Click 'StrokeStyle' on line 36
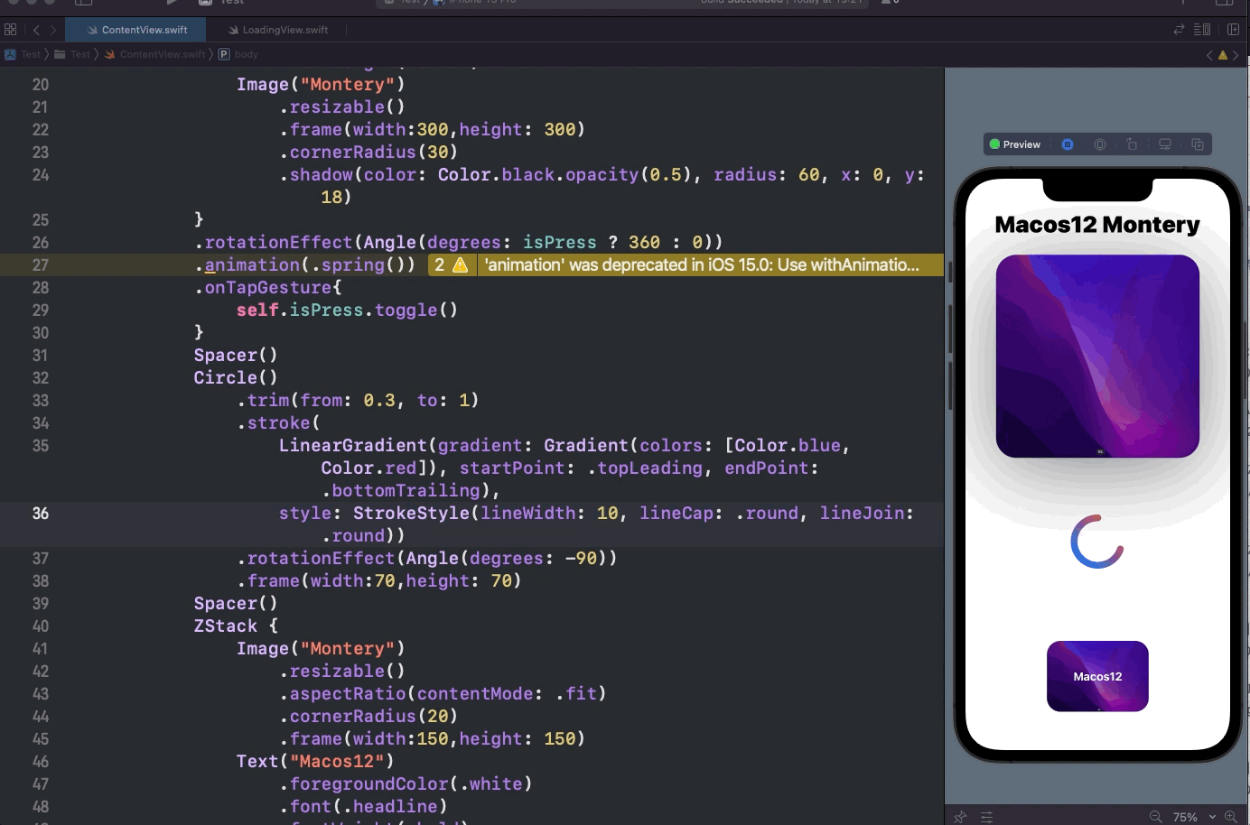The image size is (1250, 825). tap(412, 513)
